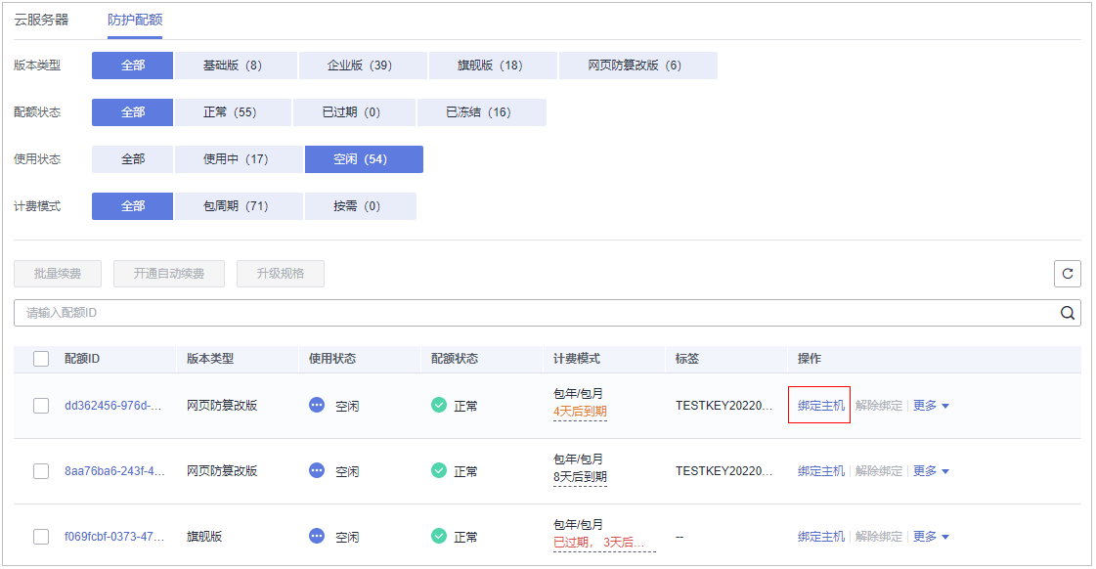Click 绑定主机 link in the first row

pos(820,405)
